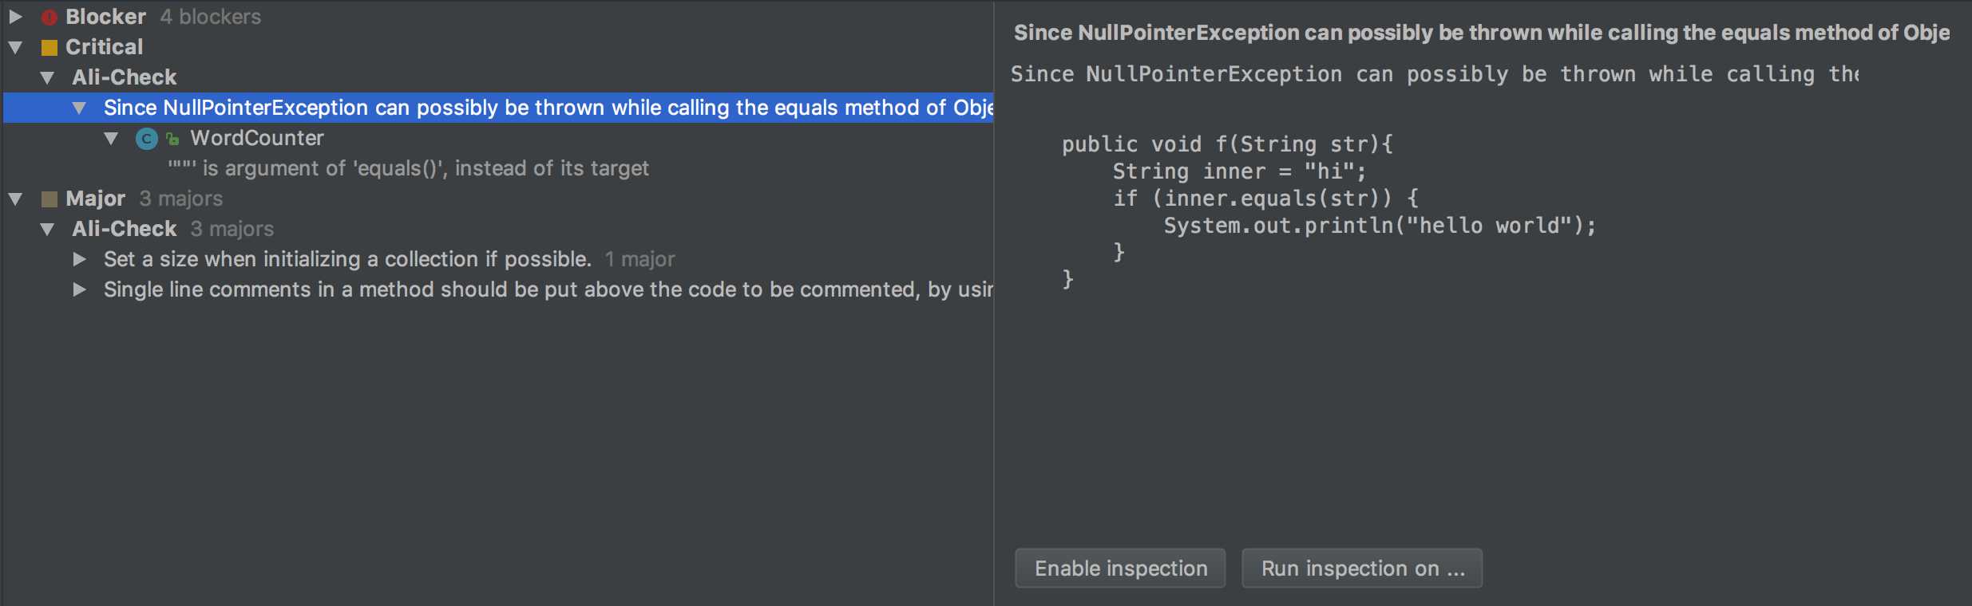This screenshot has height=606, width=1972.
Task: Click the Major severity square icon
Action: coord(49,199)
